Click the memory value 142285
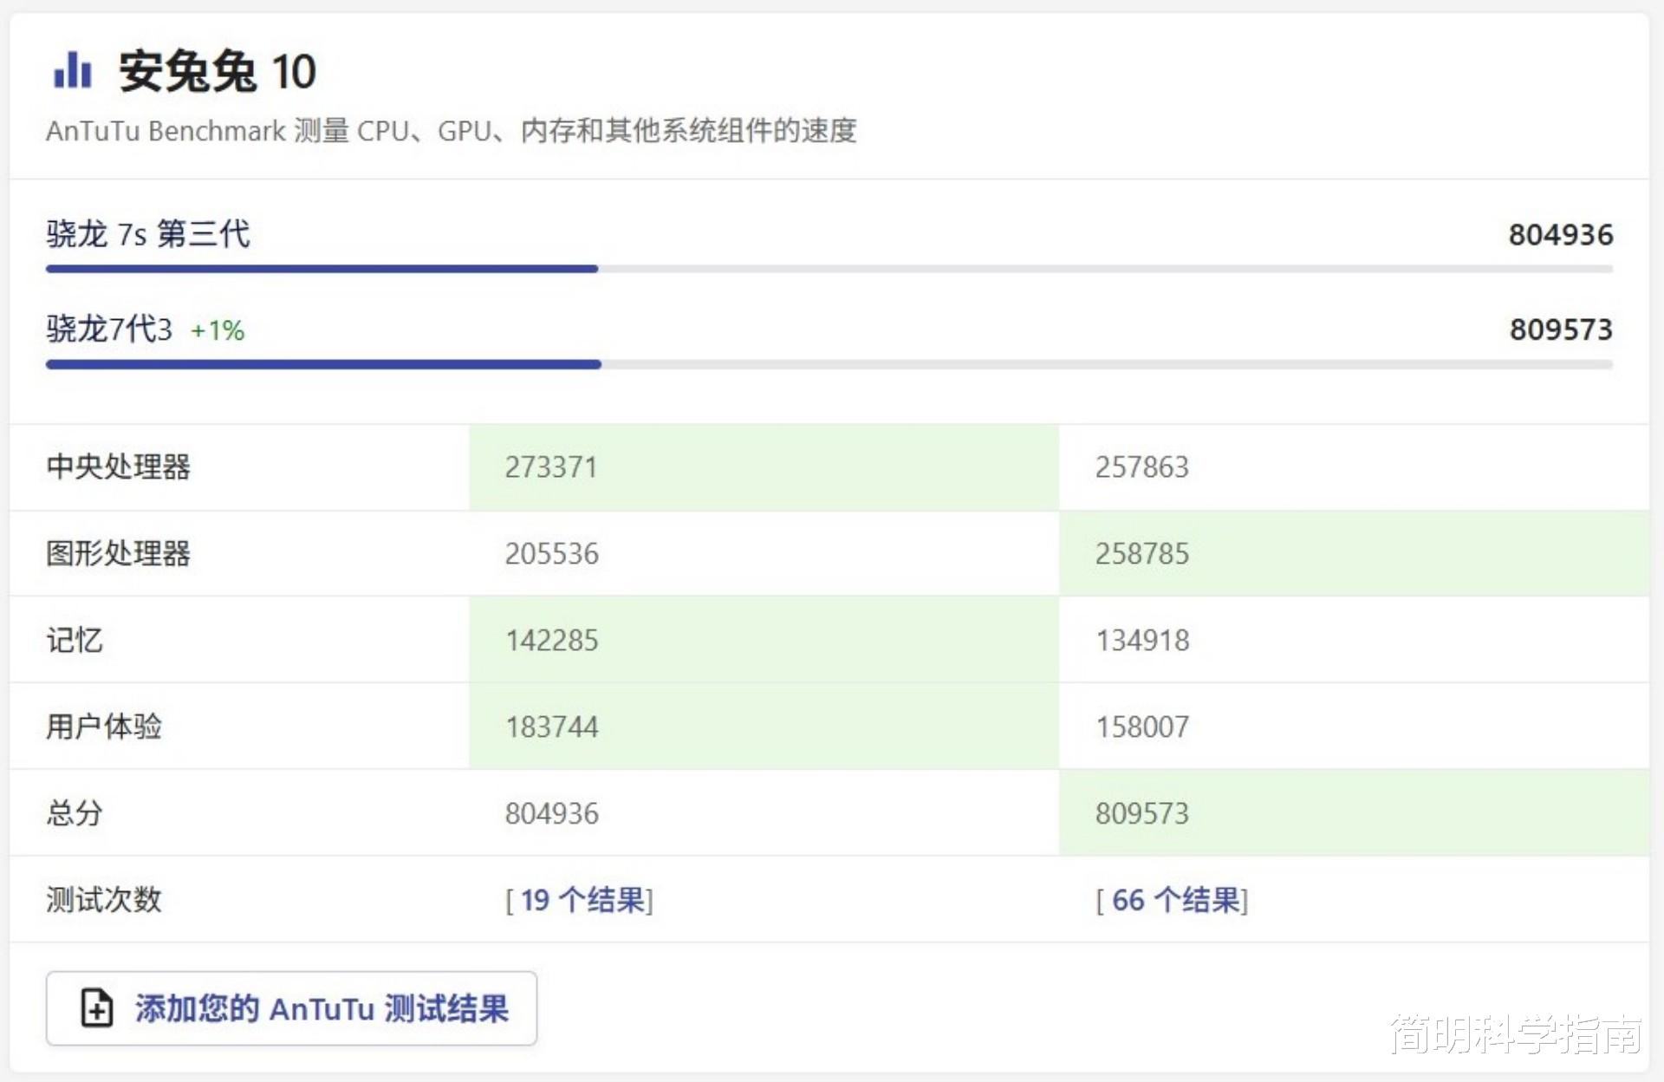 551,640
